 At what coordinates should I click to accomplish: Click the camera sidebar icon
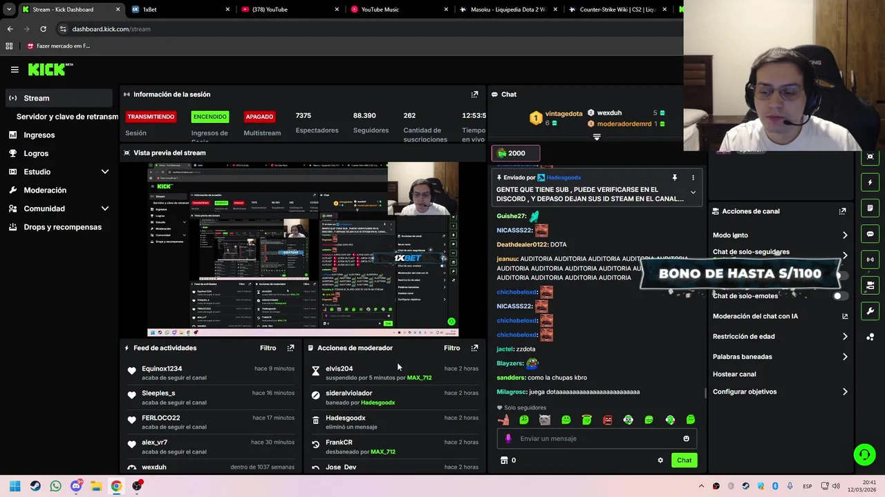coord(870,285)
